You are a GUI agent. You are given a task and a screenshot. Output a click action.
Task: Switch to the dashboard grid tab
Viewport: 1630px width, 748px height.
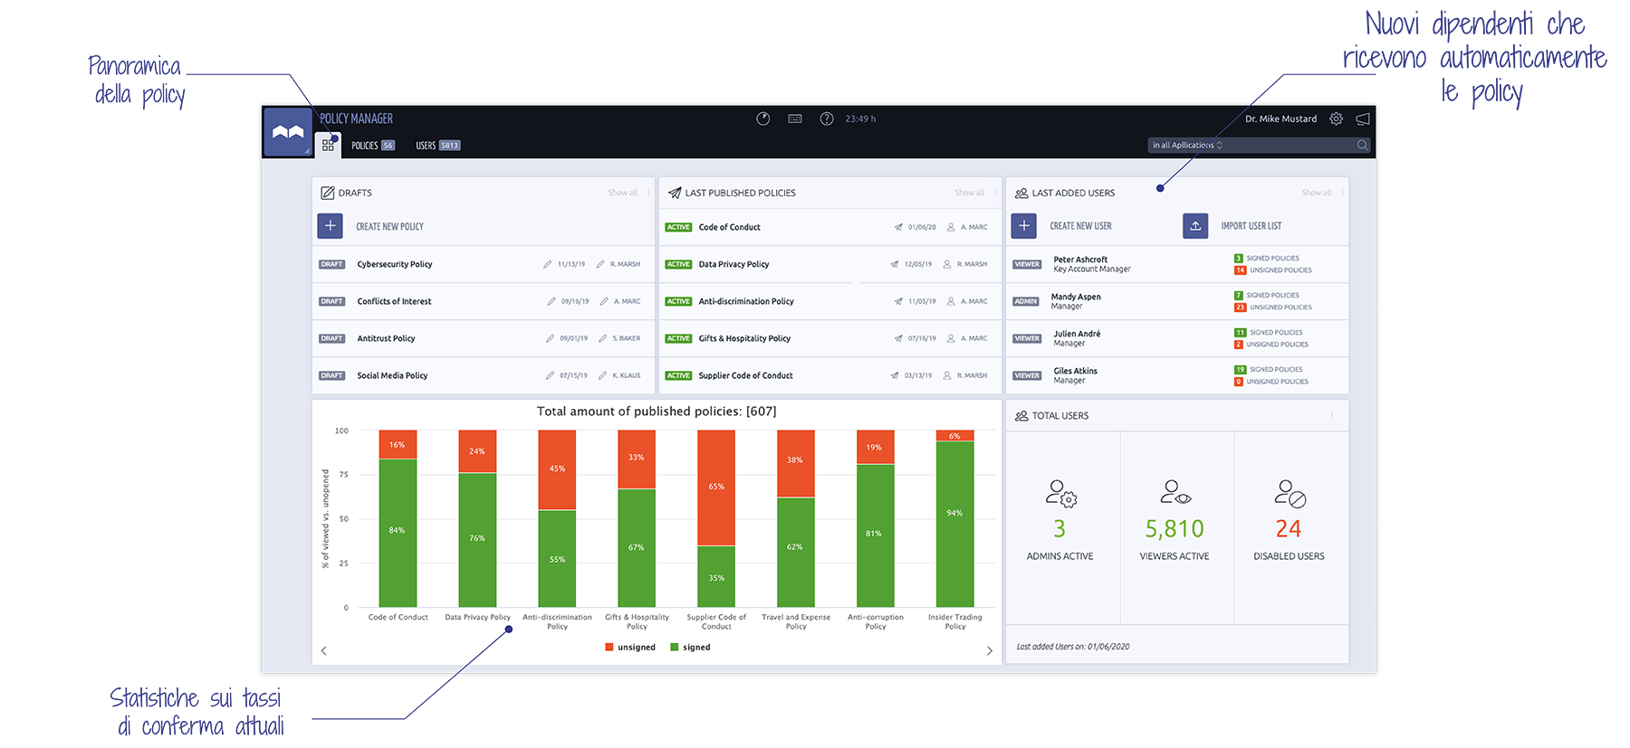click(x=328, y=145)
